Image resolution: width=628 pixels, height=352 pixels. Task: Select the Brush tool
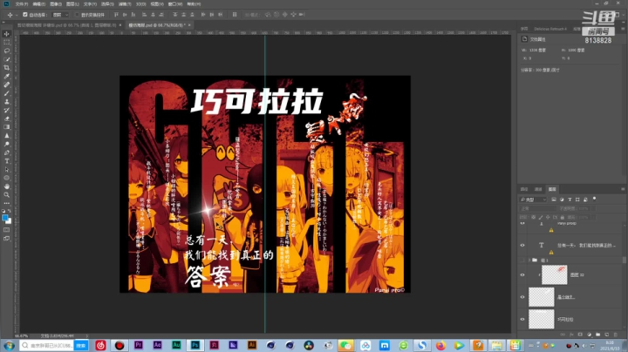pos(7,93)
